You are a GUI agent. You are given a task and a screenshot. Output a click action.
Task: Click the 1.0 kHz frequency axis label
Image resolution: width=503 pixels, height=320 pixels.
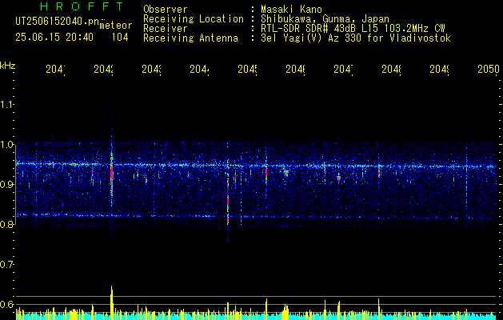coord(7,145)
